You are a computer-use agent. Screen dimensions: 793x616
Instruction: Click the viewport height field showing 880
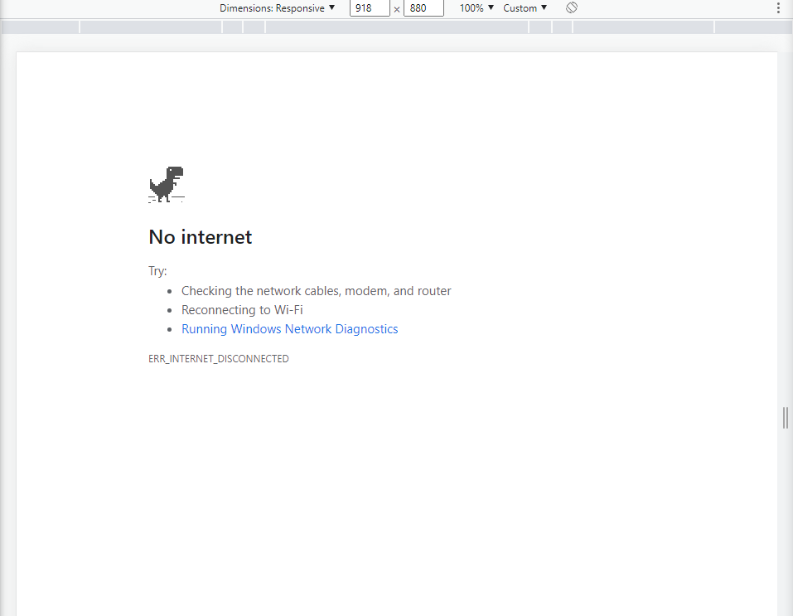[x=423, y=8]
